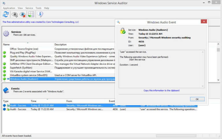Viewport: 222px width, 139px height.
Task: Click the Events blue book icon
Action: click(x=6, y=90)
